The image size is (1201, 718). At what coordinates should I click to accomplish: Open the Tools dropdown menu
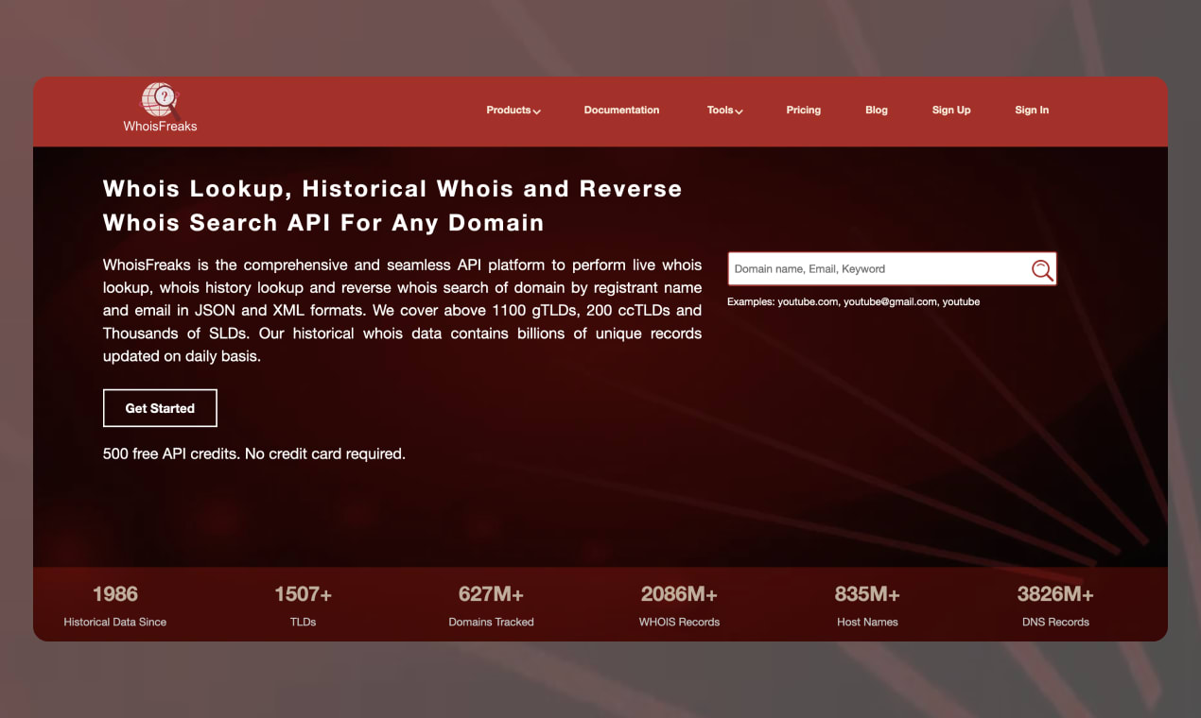(720, 111)
